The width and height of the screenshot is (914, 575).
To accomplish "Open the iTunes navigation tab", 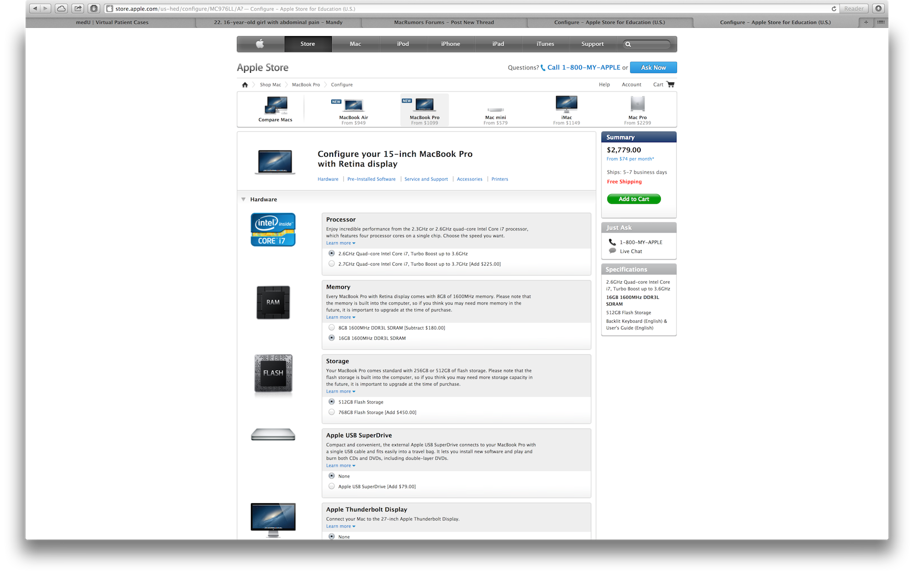I will point(545,44).
